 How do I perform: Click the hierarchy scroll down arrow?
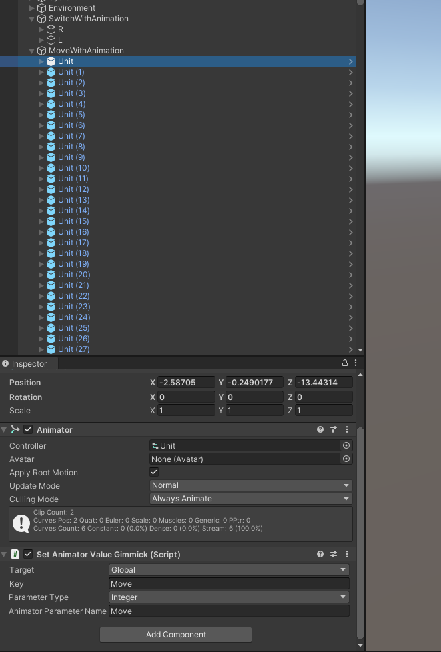360,350
